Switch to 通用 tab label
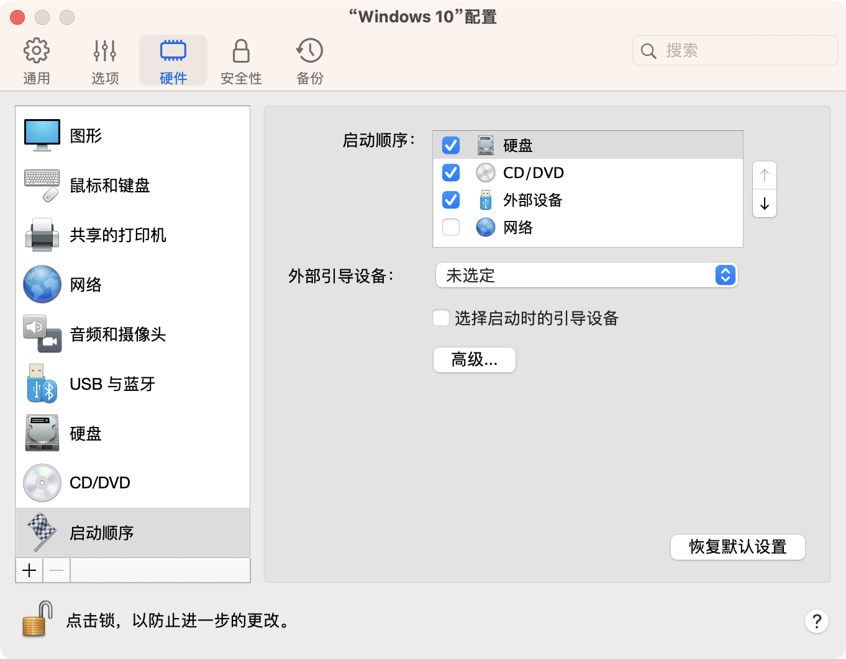The width and height of the screenshot is (846, 659). coord(37,78)
